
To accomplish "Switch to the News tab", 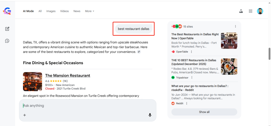I will point(77,11).
